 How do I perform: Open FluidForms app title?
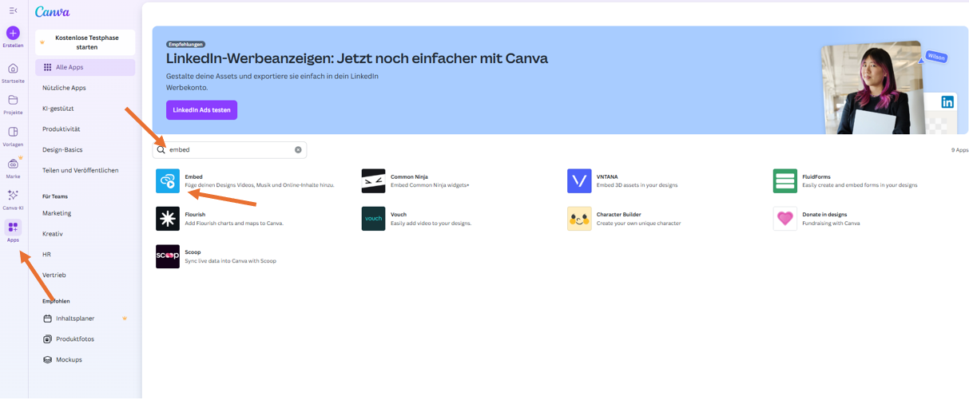816,176
